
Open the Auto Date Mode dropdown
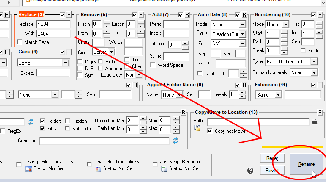pyautogui.click(x=228, y=25)
